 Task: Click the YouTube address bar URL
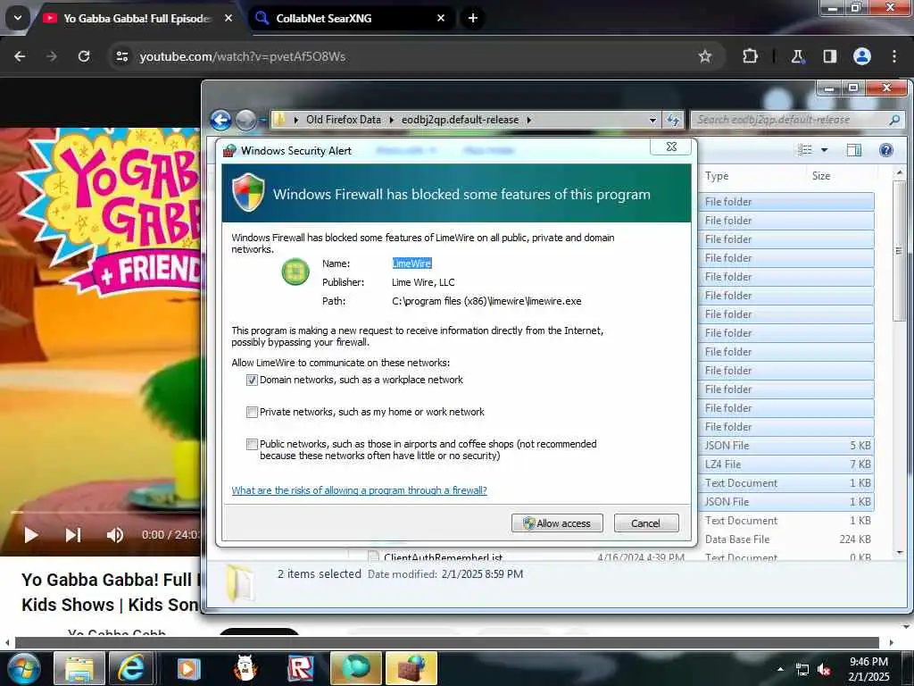click(242, 56)
